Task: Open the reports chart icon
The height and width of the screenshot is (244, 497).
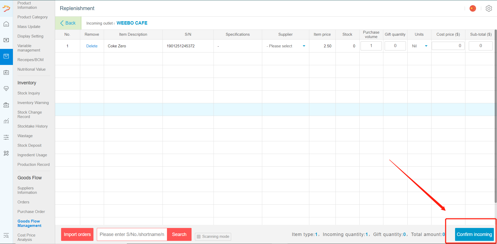Action: (6, 121)
